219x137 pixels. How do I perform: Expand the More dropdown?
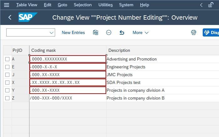[140, 32]
